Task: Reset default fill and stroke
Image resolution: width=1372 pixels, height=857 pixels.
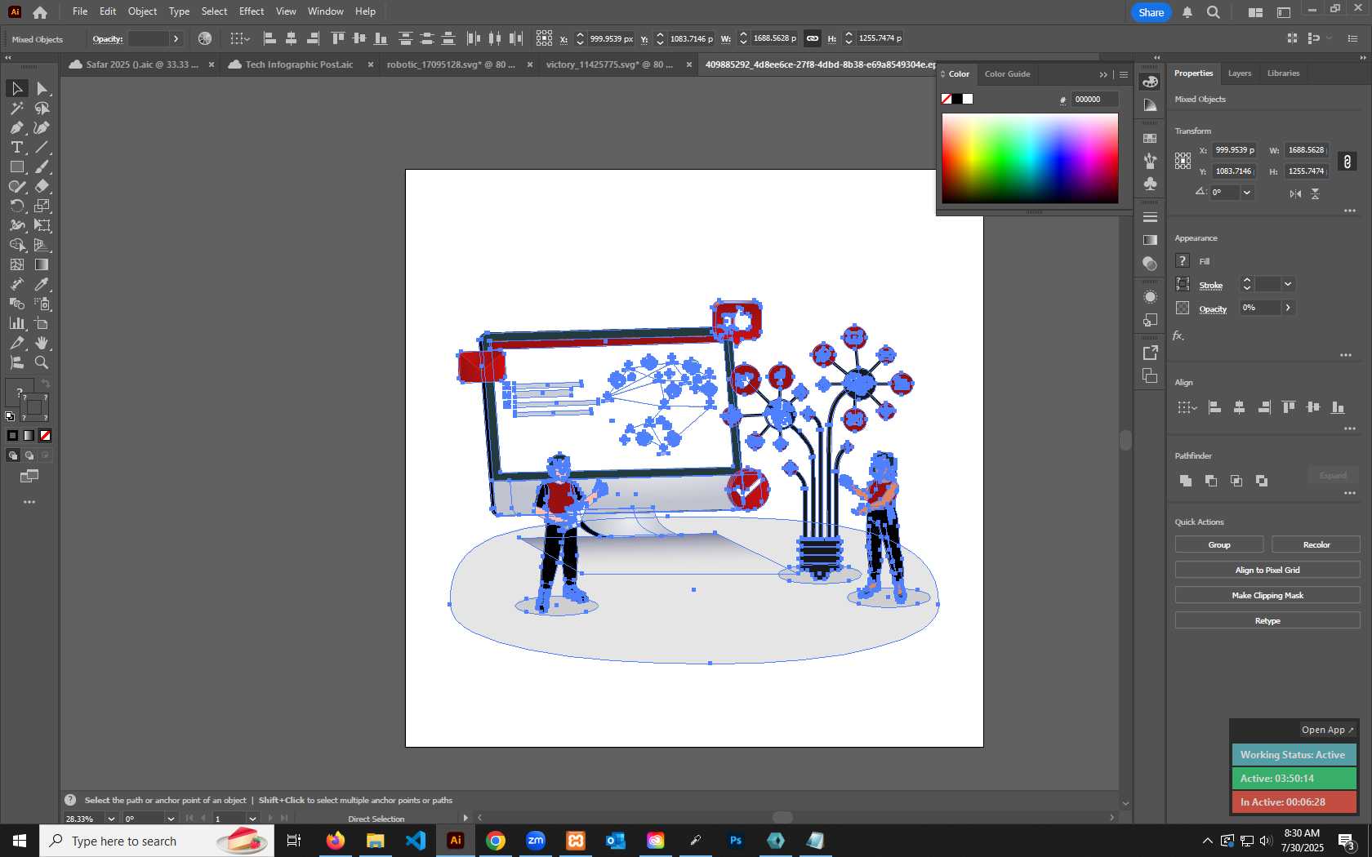Action: 10,416
